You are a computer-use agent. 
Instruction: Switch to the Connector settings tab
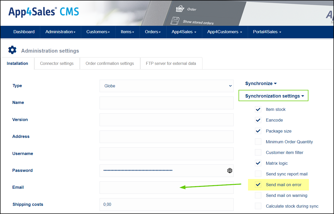pos(57,63)
